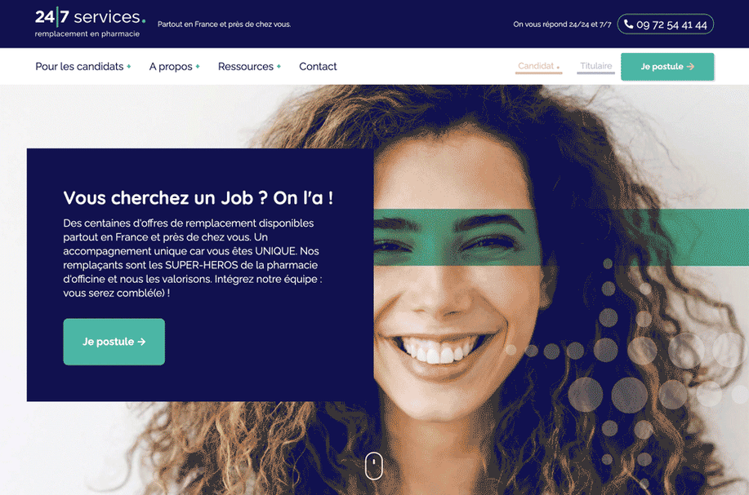Switch to Titulaire mode

(595, 67)
